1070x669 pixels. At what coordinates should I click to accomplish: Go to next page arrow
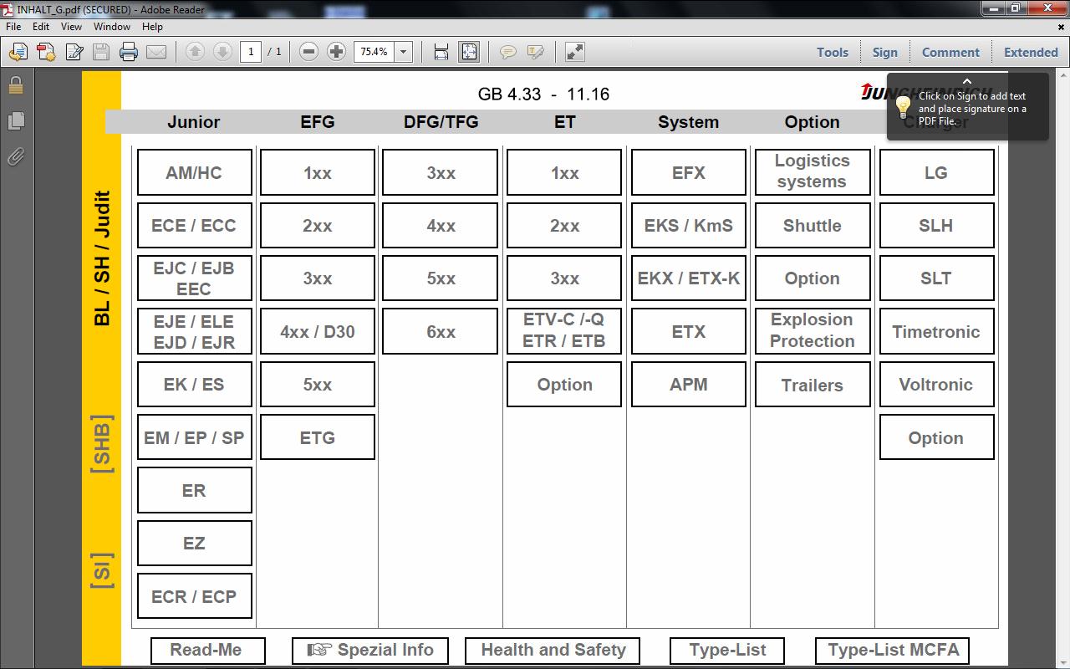[222, 52]
